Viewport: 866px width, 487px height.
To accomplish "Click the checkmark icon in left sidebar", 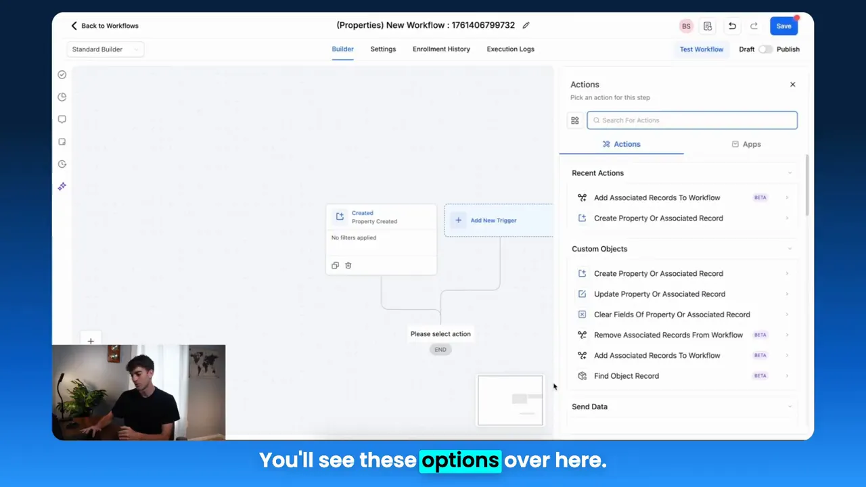I will [x=62, y=75].
